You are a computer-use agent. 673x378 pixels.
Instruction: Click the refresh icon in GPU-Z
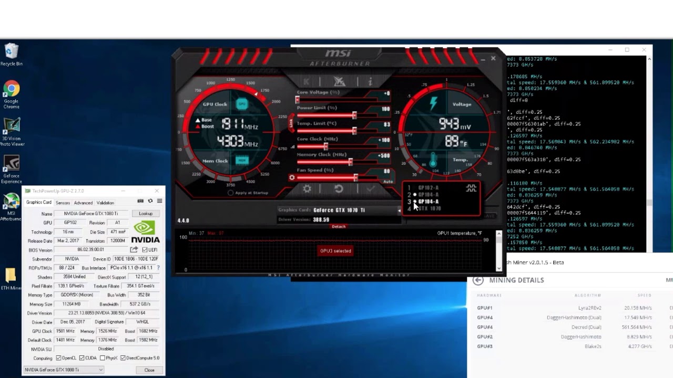[150, 201]
